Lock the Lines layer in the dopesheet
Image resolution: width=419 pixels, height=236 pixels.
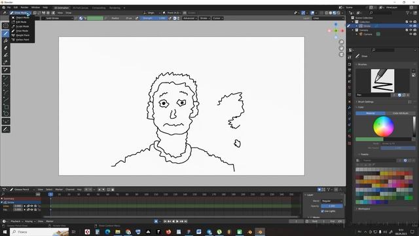click(39, 206)
